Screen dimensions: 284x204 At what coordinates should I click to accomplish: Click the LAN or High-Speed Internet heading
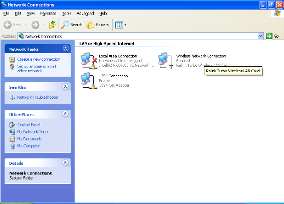pyautogui.click(x=107, y=44)
